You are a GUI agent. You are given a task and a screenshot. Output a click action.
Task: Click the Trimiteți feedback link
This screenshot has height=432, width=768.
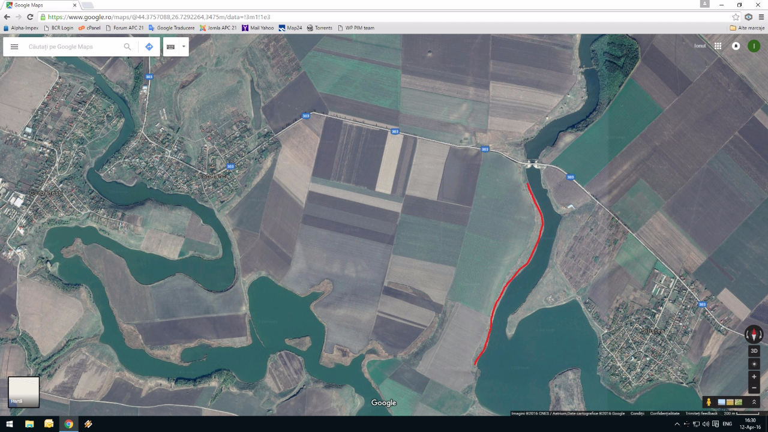(701, 413)
